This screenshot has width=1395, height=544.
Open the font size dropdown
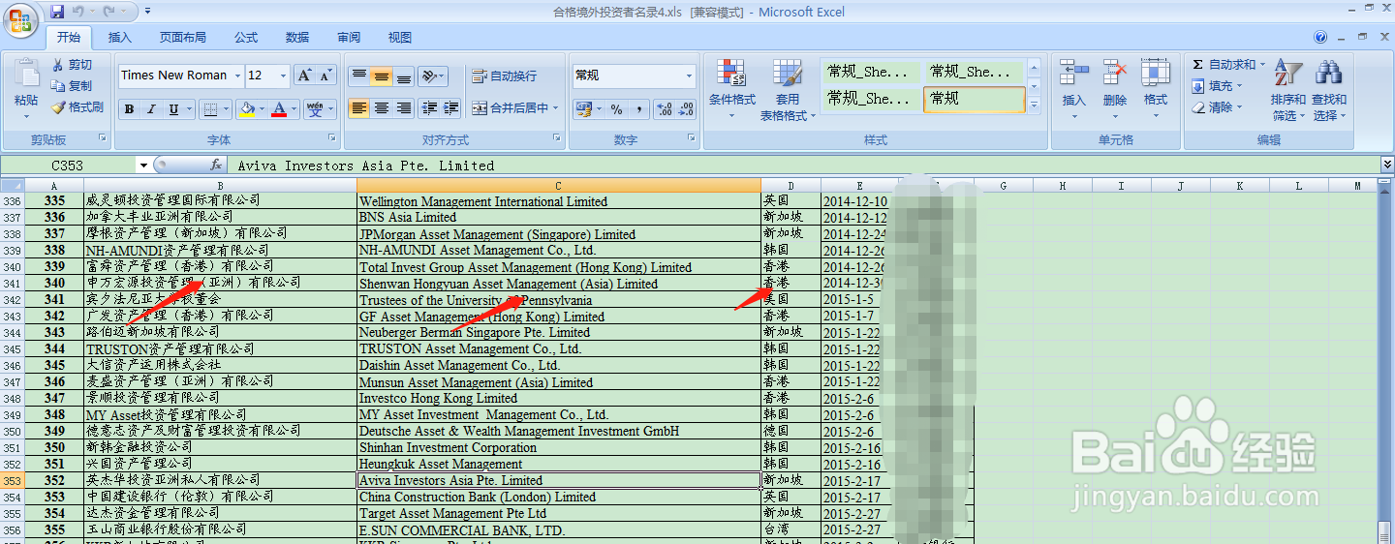(283, 76)
